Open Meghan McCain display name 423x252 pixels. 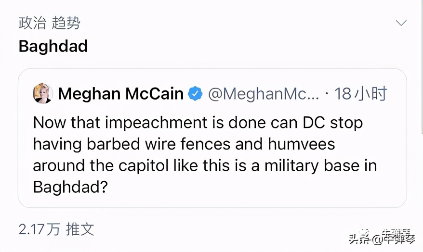120,94
